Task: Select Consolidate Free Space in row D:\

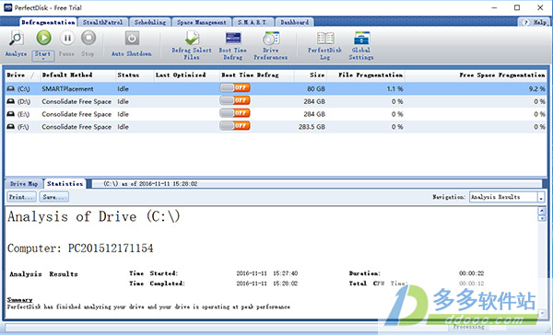Action: coord(76,101)
